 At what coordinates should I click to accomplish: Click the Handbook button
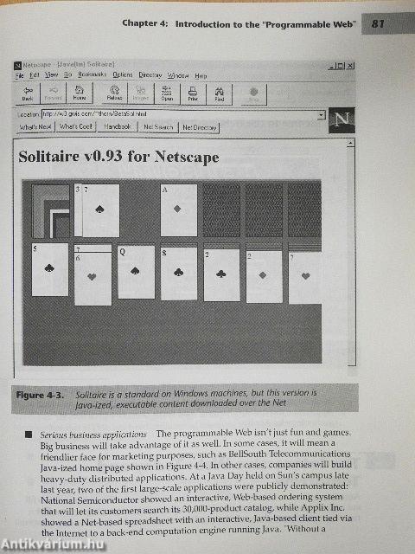tap(118, 126)
